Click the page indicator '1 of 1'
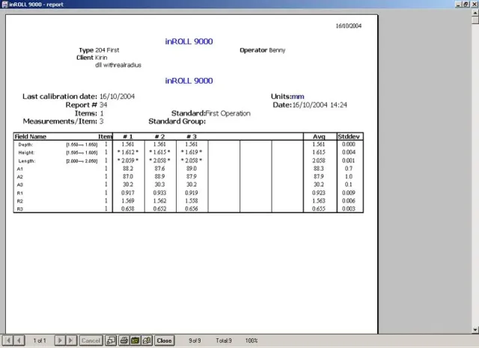 click(40, 341)
